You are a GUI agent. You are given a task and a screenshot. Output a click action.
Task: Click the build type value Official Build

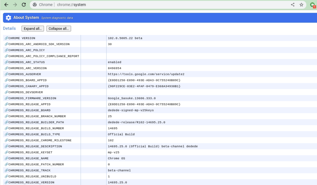pyautogui.click(x=121, y=134)
